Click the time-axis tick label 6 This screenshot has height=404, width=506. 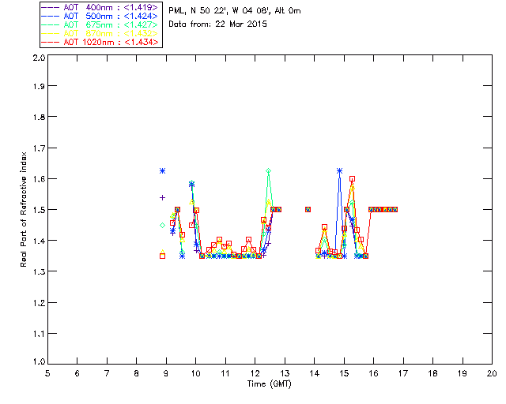tap(77, 373)
